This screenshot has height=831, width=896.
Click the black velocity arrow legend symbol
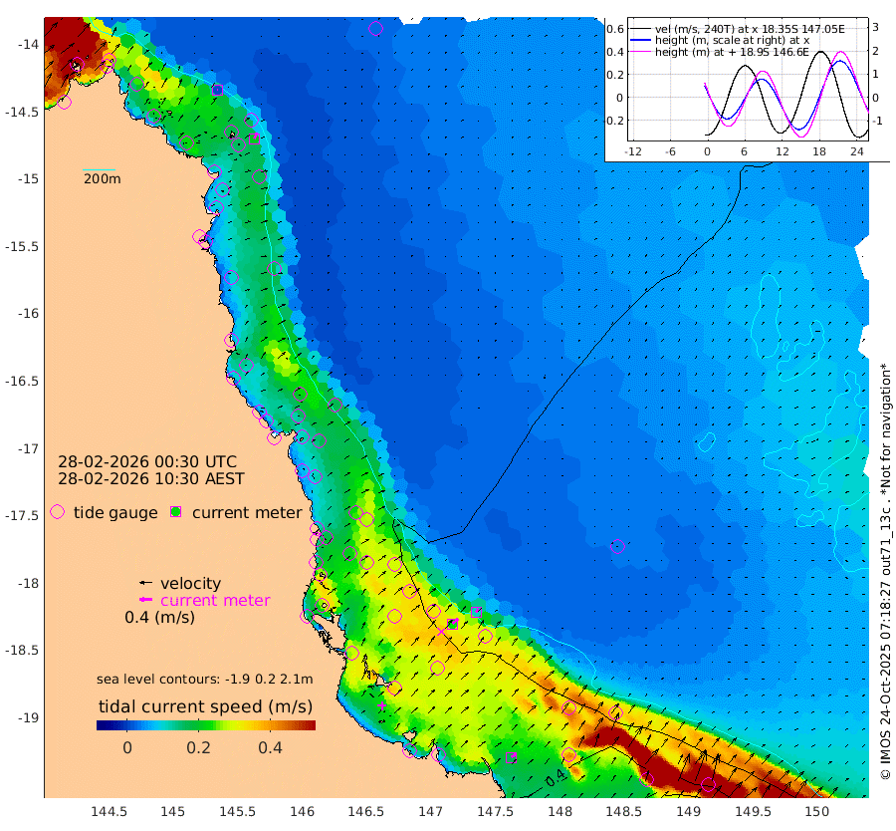(x=145, y=583)
